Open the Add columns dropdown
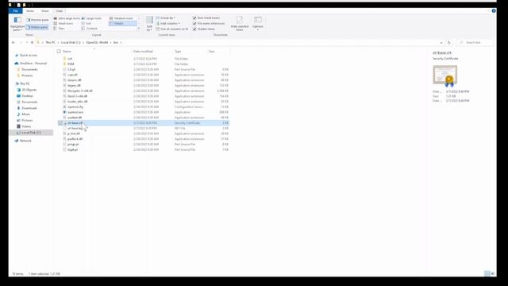 coord(168,23)
